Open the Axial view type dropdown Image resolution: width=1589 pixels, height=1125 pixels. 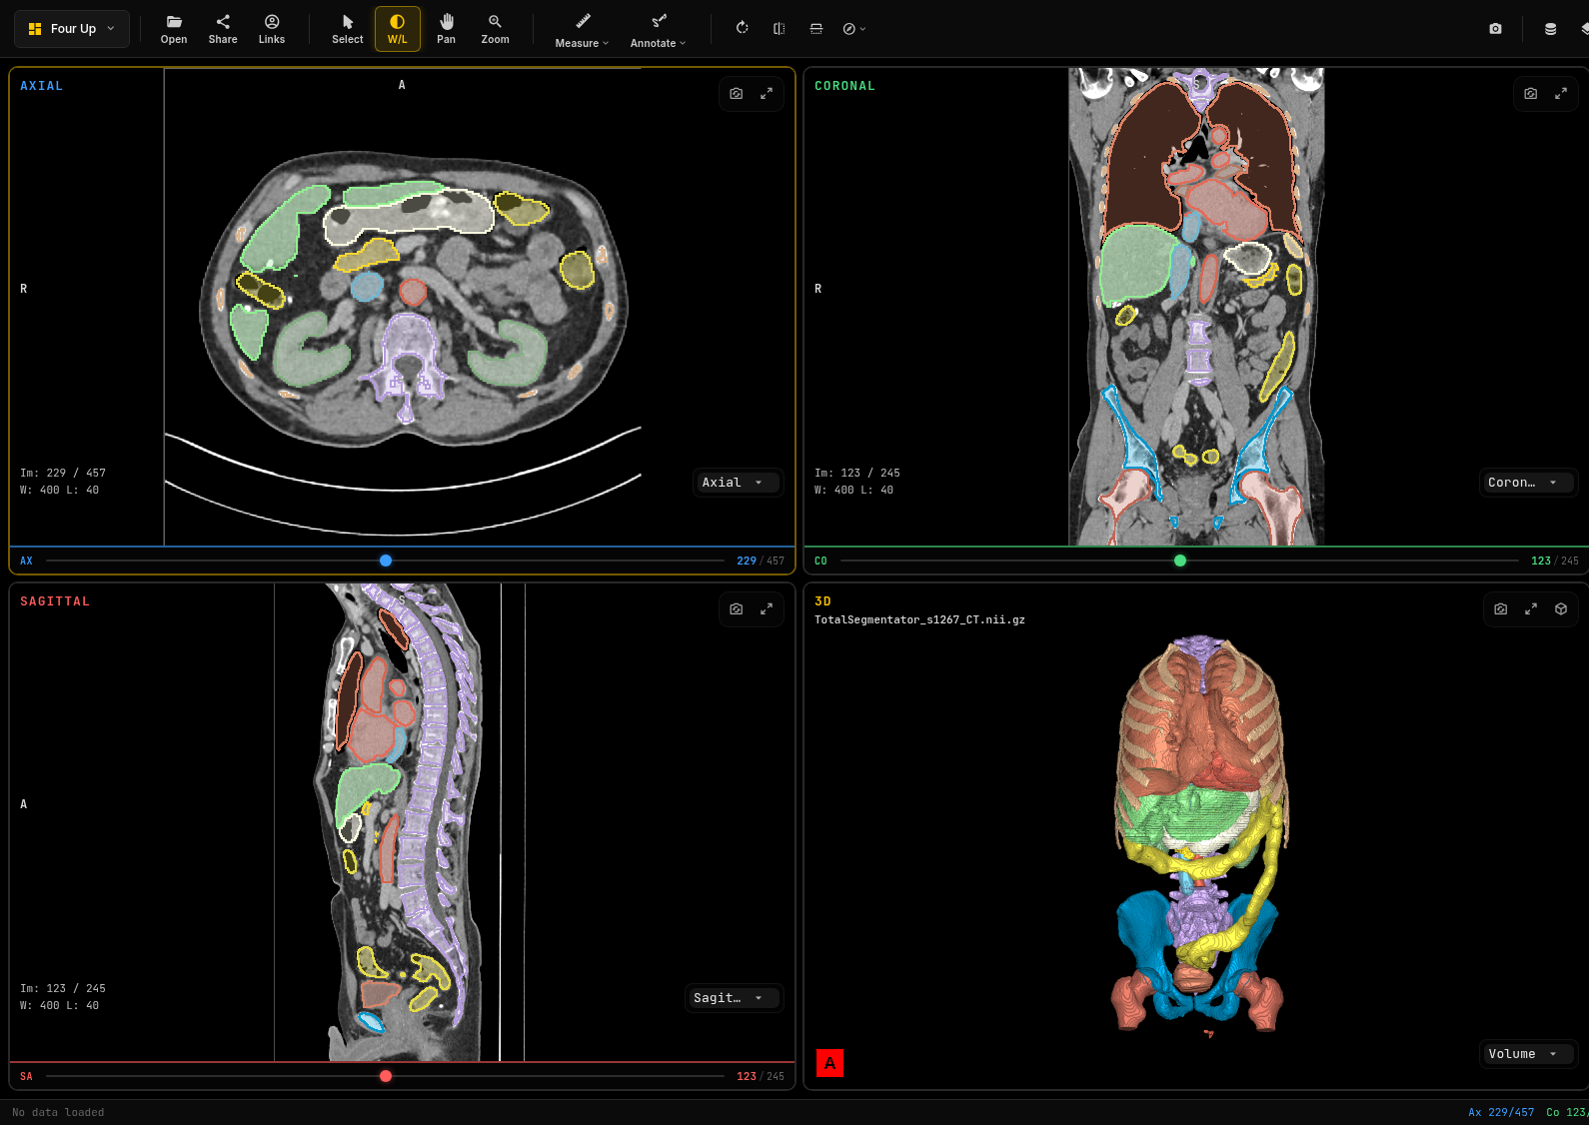(737, 483)
